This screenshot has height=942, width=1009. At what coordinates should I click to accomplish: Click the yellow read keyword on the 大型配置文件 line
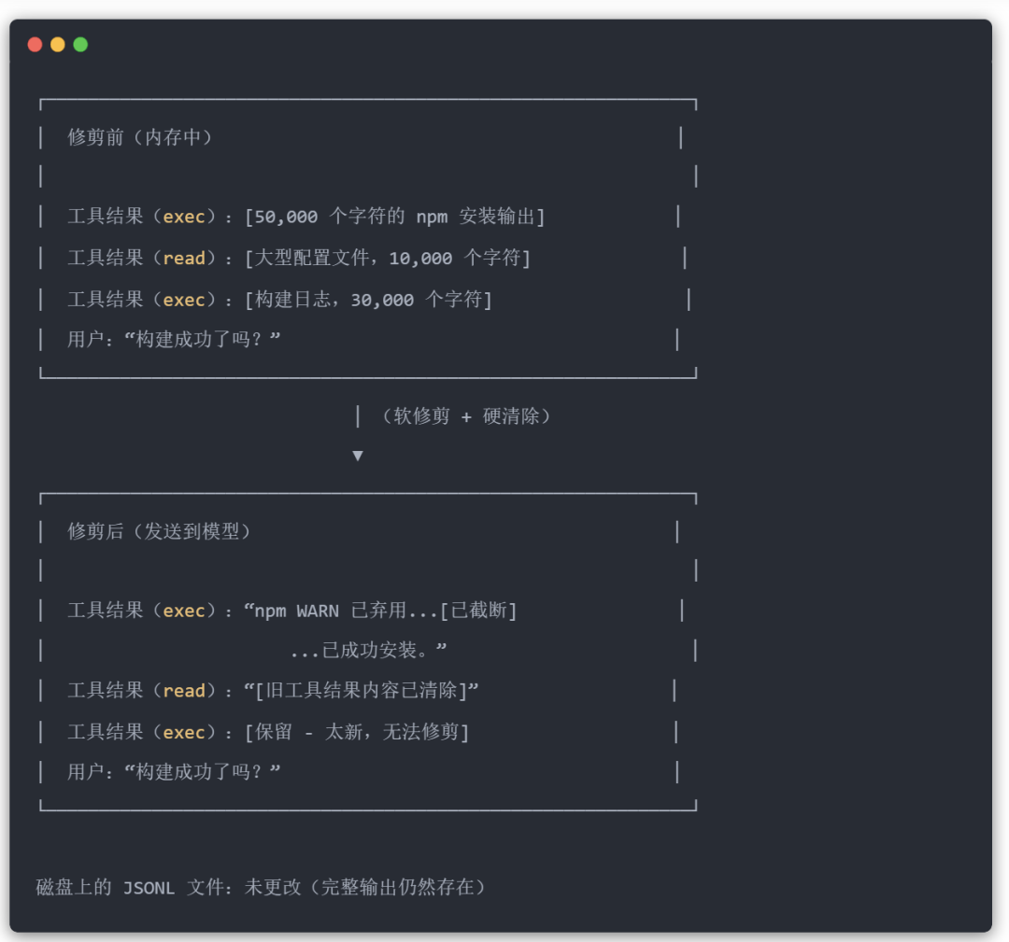pyautogui.click(x=184, y=259)
